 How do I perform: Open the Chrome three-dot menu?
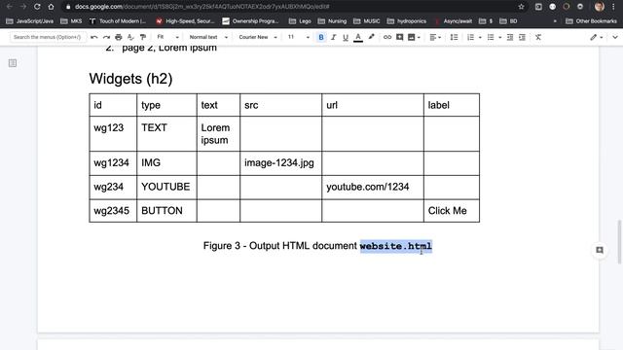[613, 7]
